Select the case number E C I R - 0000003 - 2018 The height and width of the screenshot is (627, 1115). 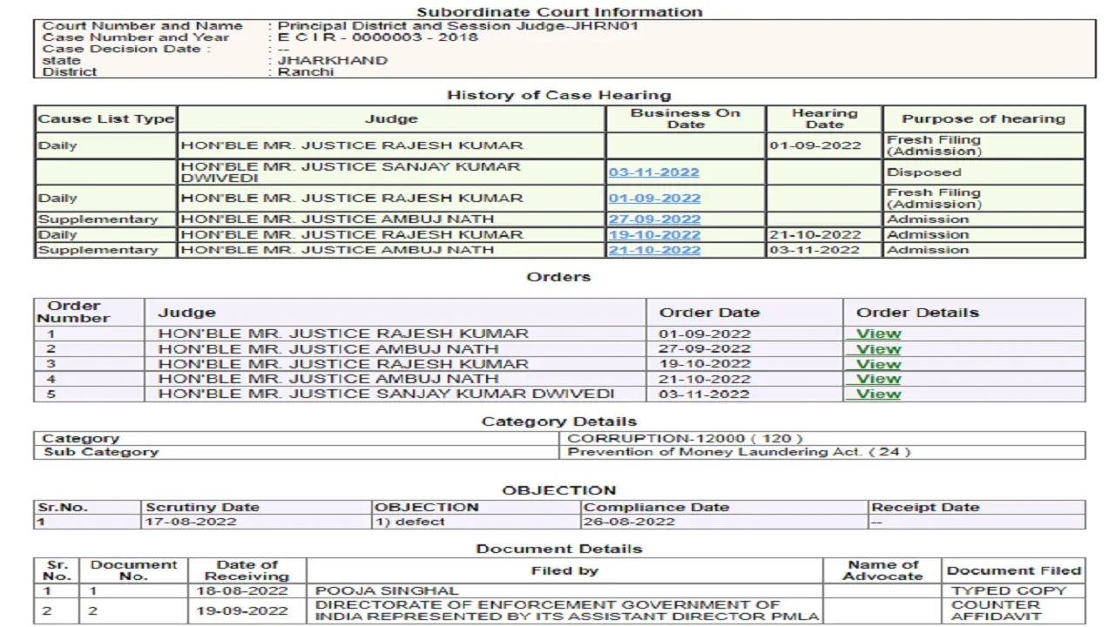(378, 37)
